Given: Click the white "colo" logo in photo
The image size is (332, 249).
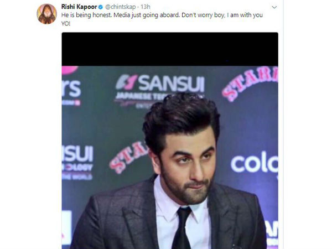Looking at the screenshot, I should (x=255, y=163).
